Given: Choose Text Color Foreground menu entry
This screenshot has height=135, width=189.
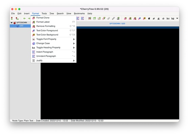Looking at the screenshot, I should (54, 30).
